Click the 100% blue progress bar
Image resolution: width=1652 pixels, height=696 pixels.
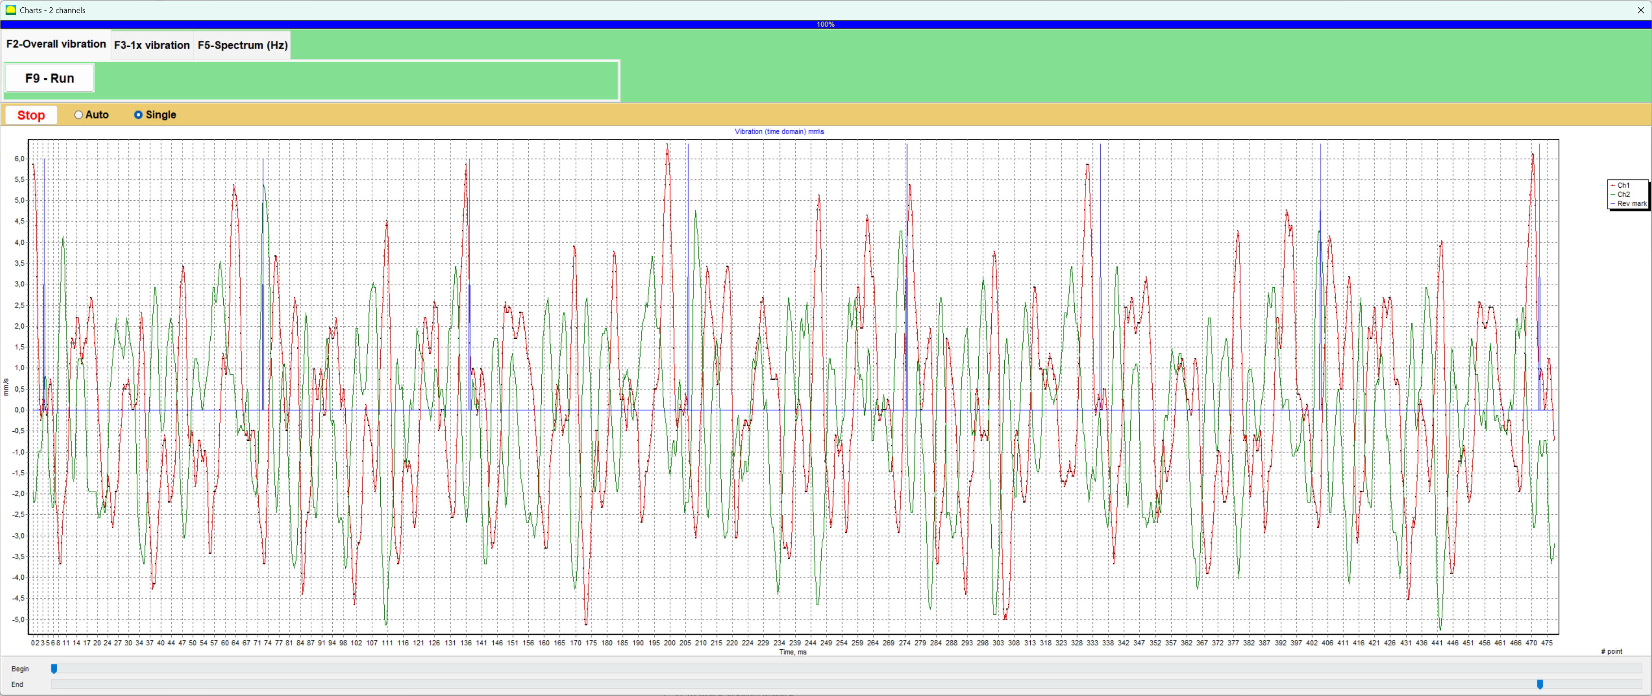pos(826,24)
